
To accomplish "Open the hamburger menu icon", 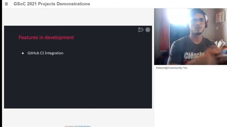I will (x=6, y=4).
